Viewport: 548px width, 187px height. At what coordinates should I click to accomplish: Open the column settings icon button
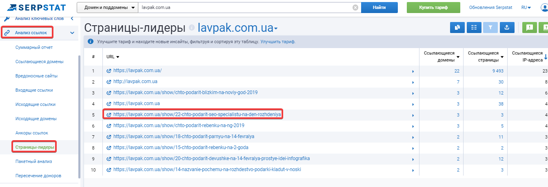coord(474,27)
